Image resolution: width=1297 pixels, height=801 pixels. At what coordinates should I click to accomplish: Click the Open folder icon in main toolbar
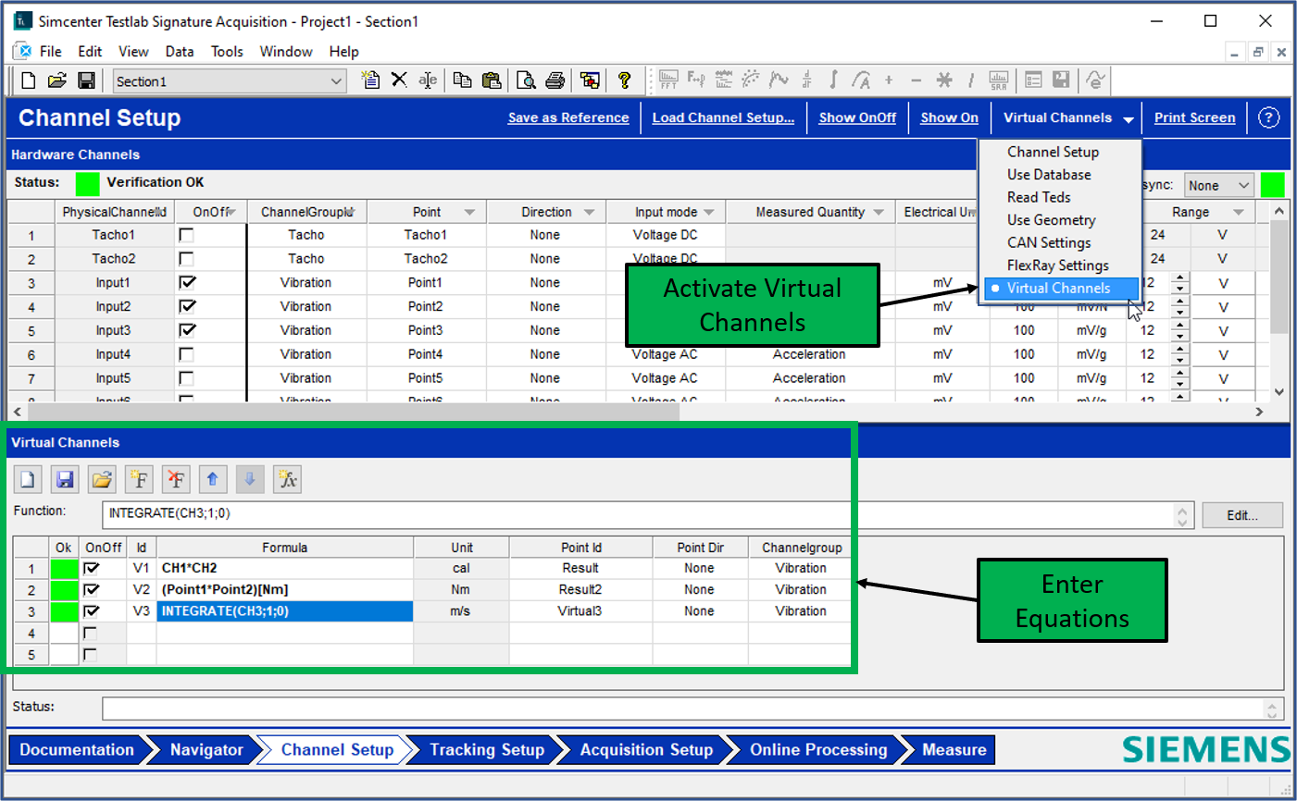tap(57, 81)
